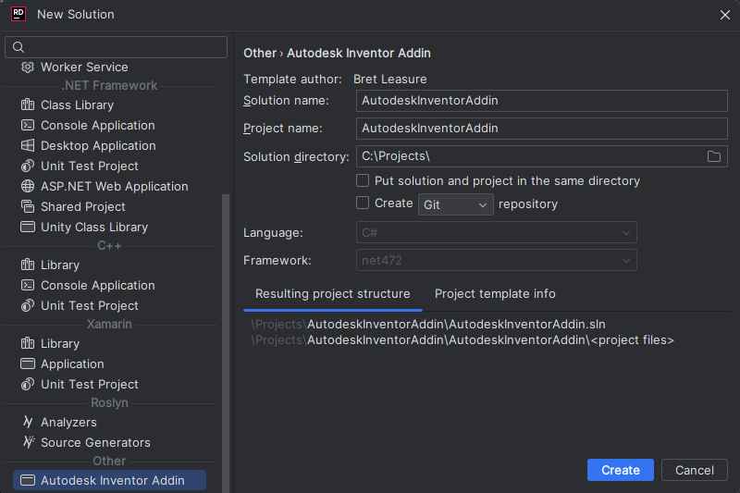Enable Put solution and project in same directory

click(x=363, y=180)
